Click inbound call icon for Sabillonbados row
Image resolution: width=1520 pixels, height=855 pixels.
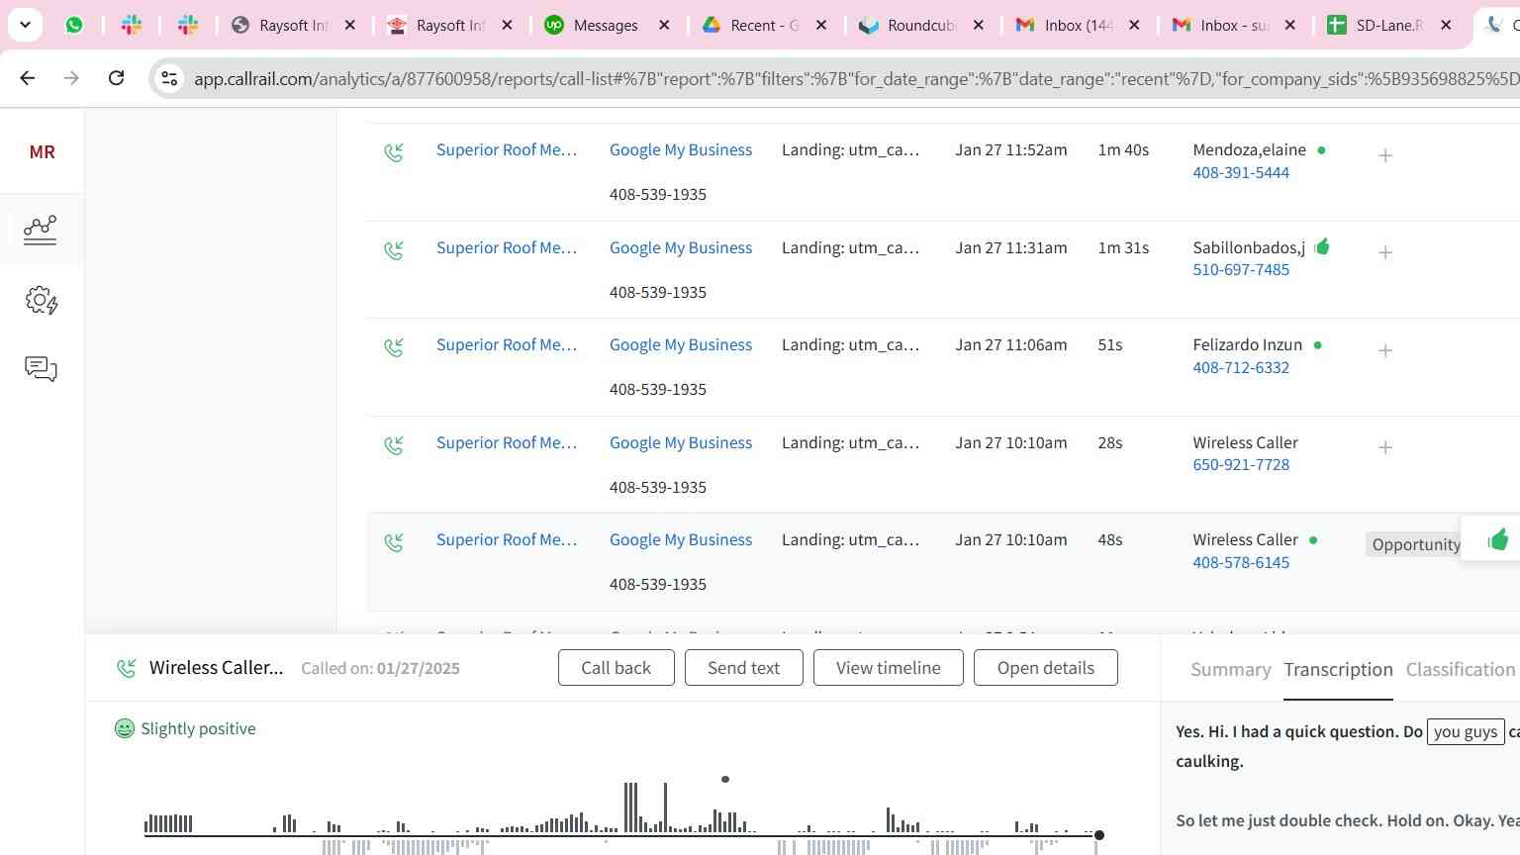pyautogui.click(x=394, y=250)
